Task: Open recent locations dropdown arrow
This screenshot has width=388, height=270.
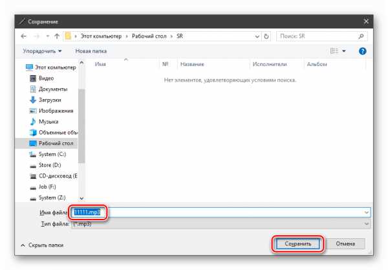Action: coord(47,36)
